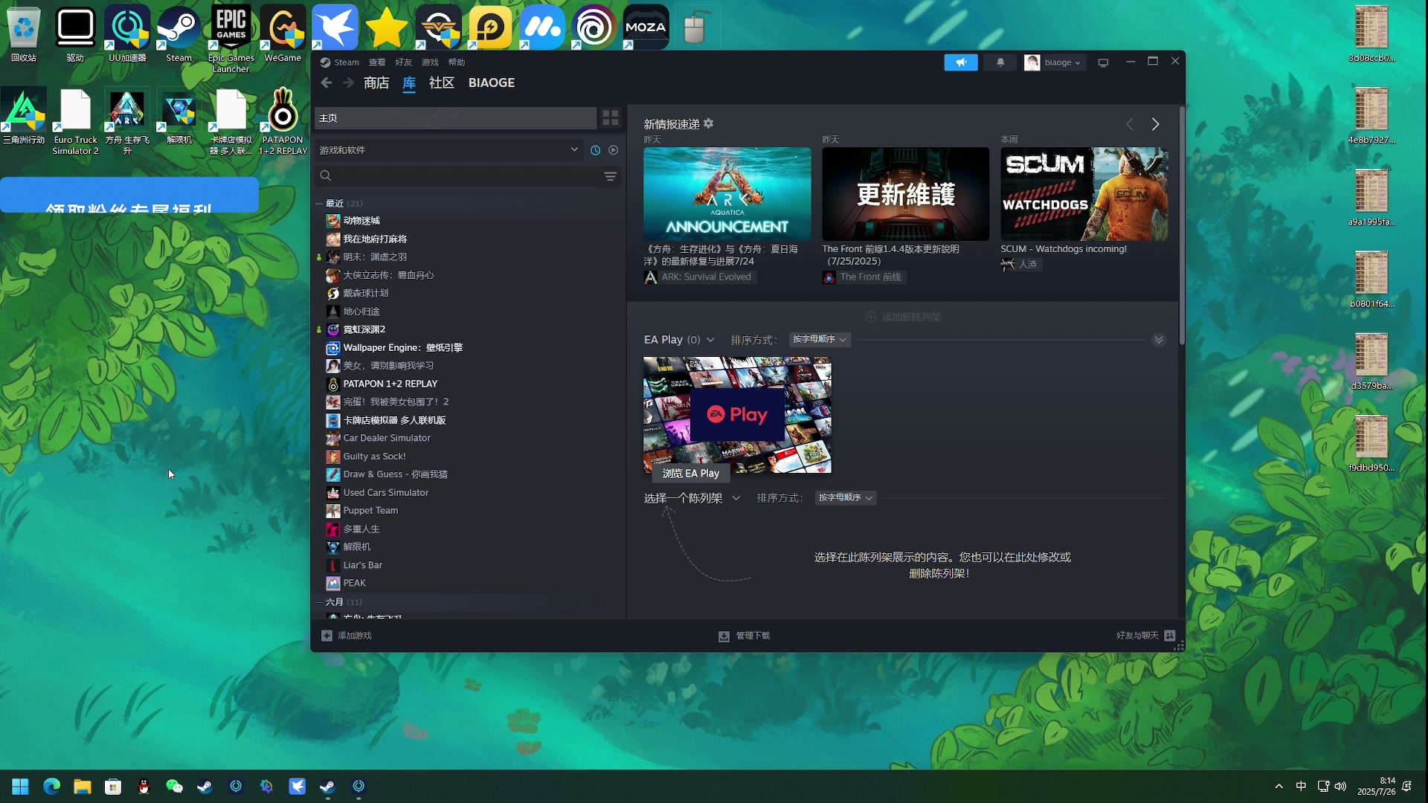Select Liar's Bar in the list

coord(362,566)
